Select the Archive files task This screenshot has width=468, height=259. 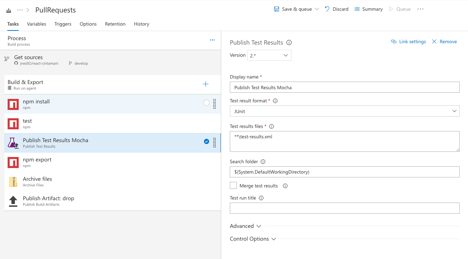tap(112, 182)
